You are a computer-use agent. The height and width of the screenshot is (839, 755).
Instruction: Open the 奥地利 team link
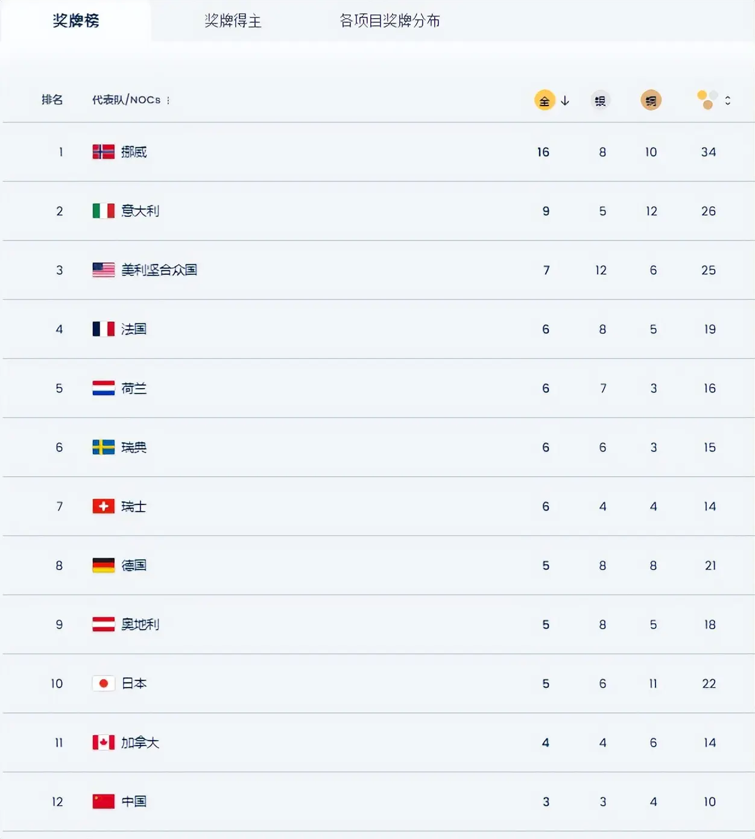coord(140,624)
